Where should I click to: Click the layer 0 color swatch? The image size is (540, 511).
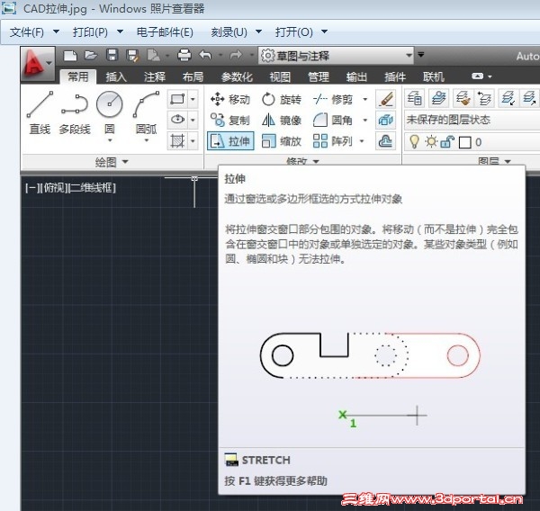[x=465, y=142]
